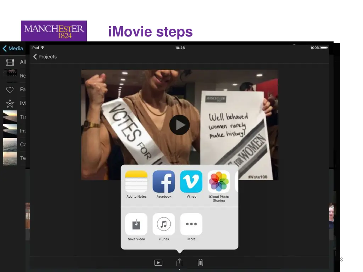363x272 pixels.
Task: Open the Favorites heart category
Action: click(10, 90)
